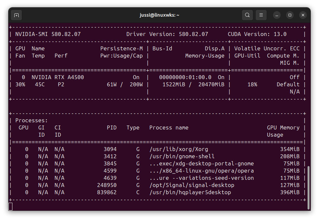Click Driver Version 580.82.07 text
The image size is (319, 220).
(167, 34)
